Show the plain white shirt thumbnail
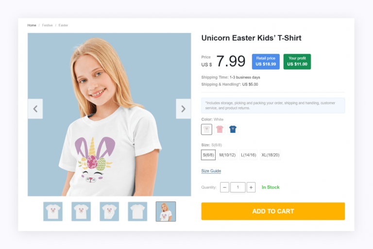The image size is (373, 249). coord(137,212)
